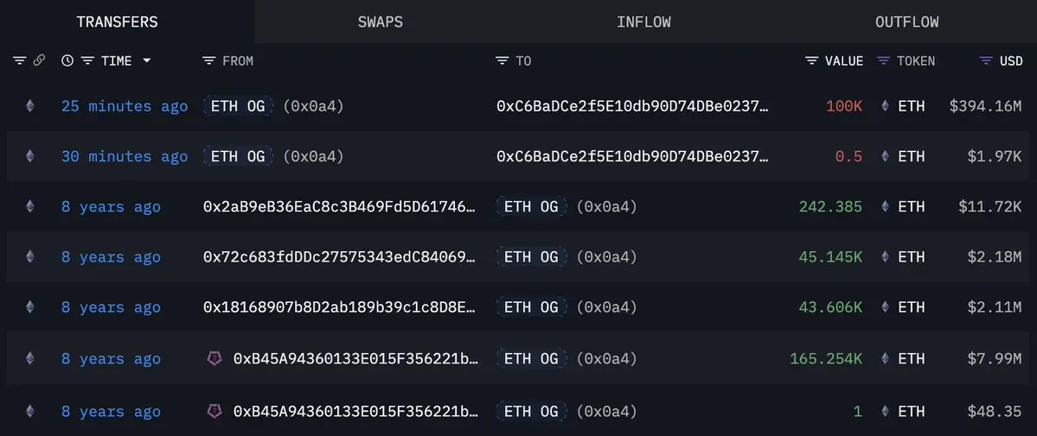The width and height of the screenshot is (1037, 436).
Task: Select the TRANSFERS tab
Action: pos(117,22)
